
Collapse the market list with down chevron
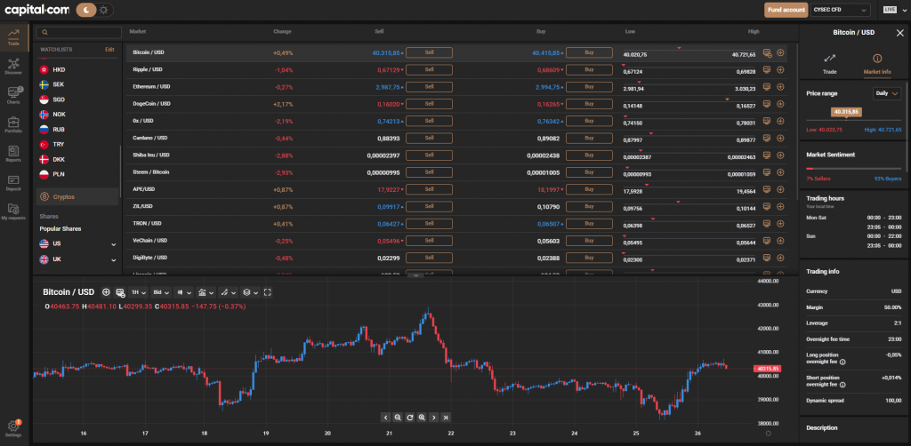coord(415,275)
